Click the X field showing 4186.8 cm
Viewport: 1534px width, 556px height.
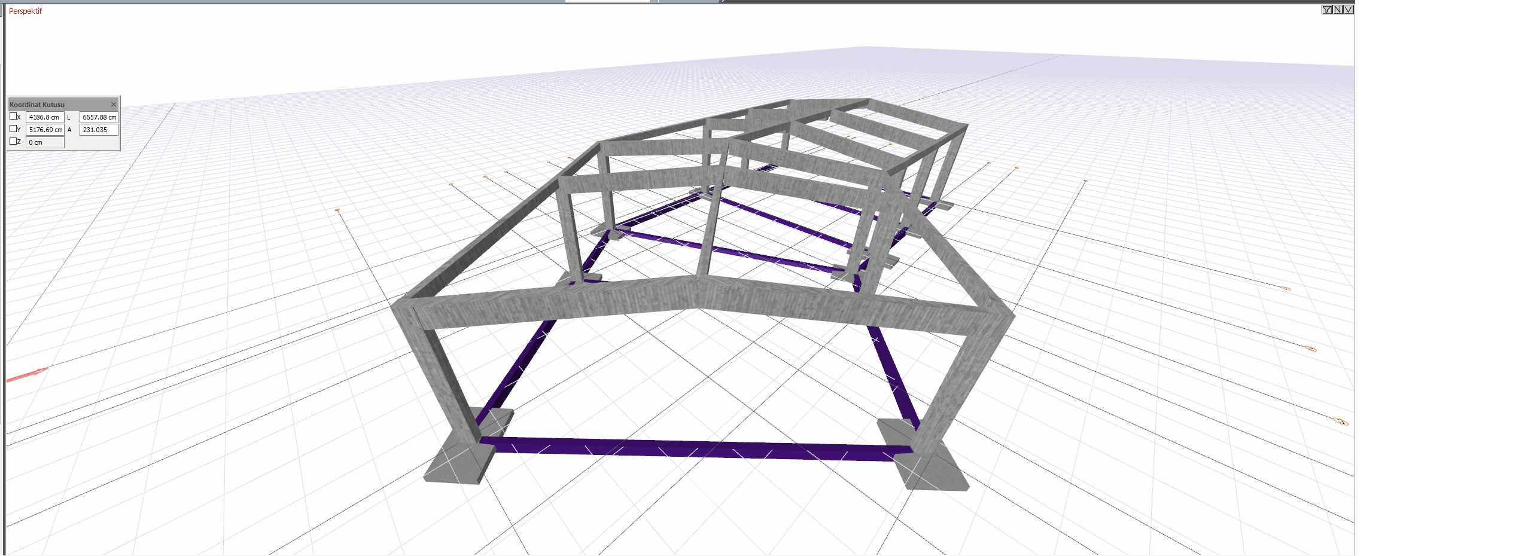45,117
